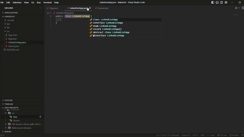This screenshot has height=137, width=244.
Task: Choose 'class LinkedListApp' suggestion
Action: [x=125, y=19]
